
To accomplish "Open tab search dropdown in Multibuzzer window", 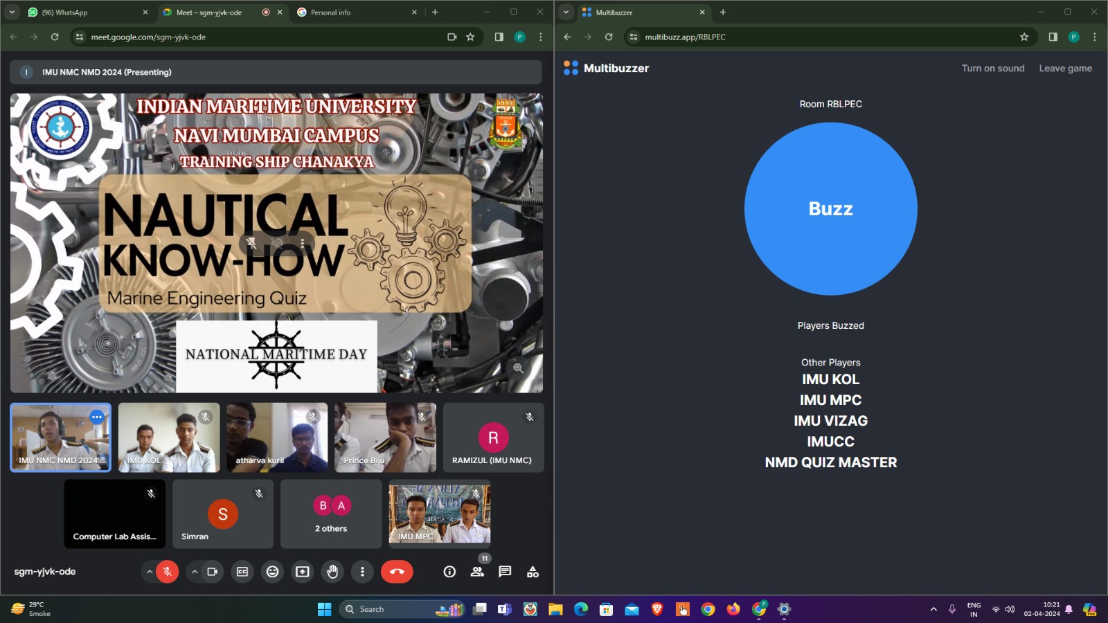I will (x=566, y=12).
